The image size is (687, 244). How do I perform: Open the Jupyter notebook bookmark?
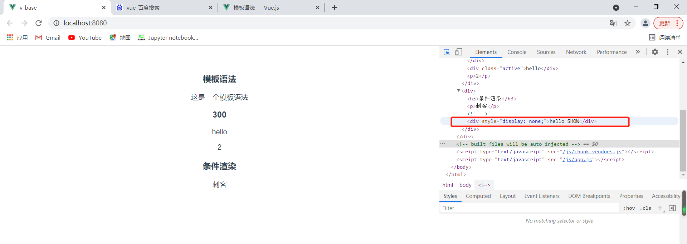168,38
